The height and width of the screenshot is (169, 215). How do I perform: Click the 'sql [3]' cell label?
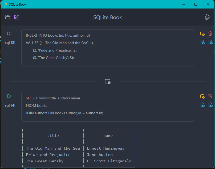coord(10,43)
